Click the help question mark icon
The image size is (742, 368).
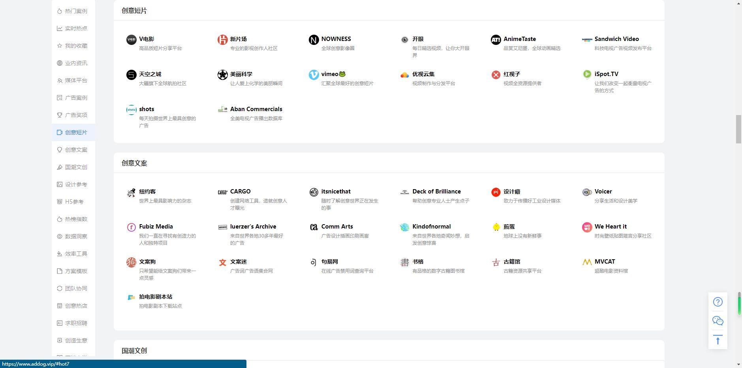[x=718, y=302]
